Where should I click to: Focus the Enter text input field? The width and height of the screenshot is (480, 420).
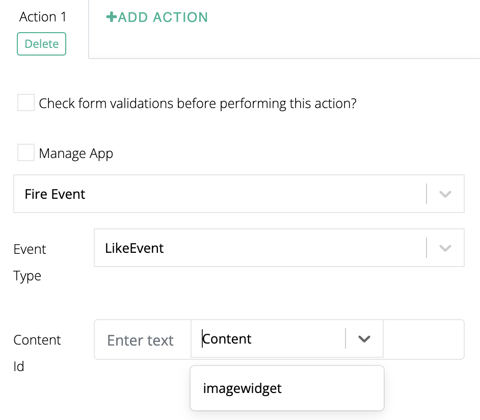[142, 340]
